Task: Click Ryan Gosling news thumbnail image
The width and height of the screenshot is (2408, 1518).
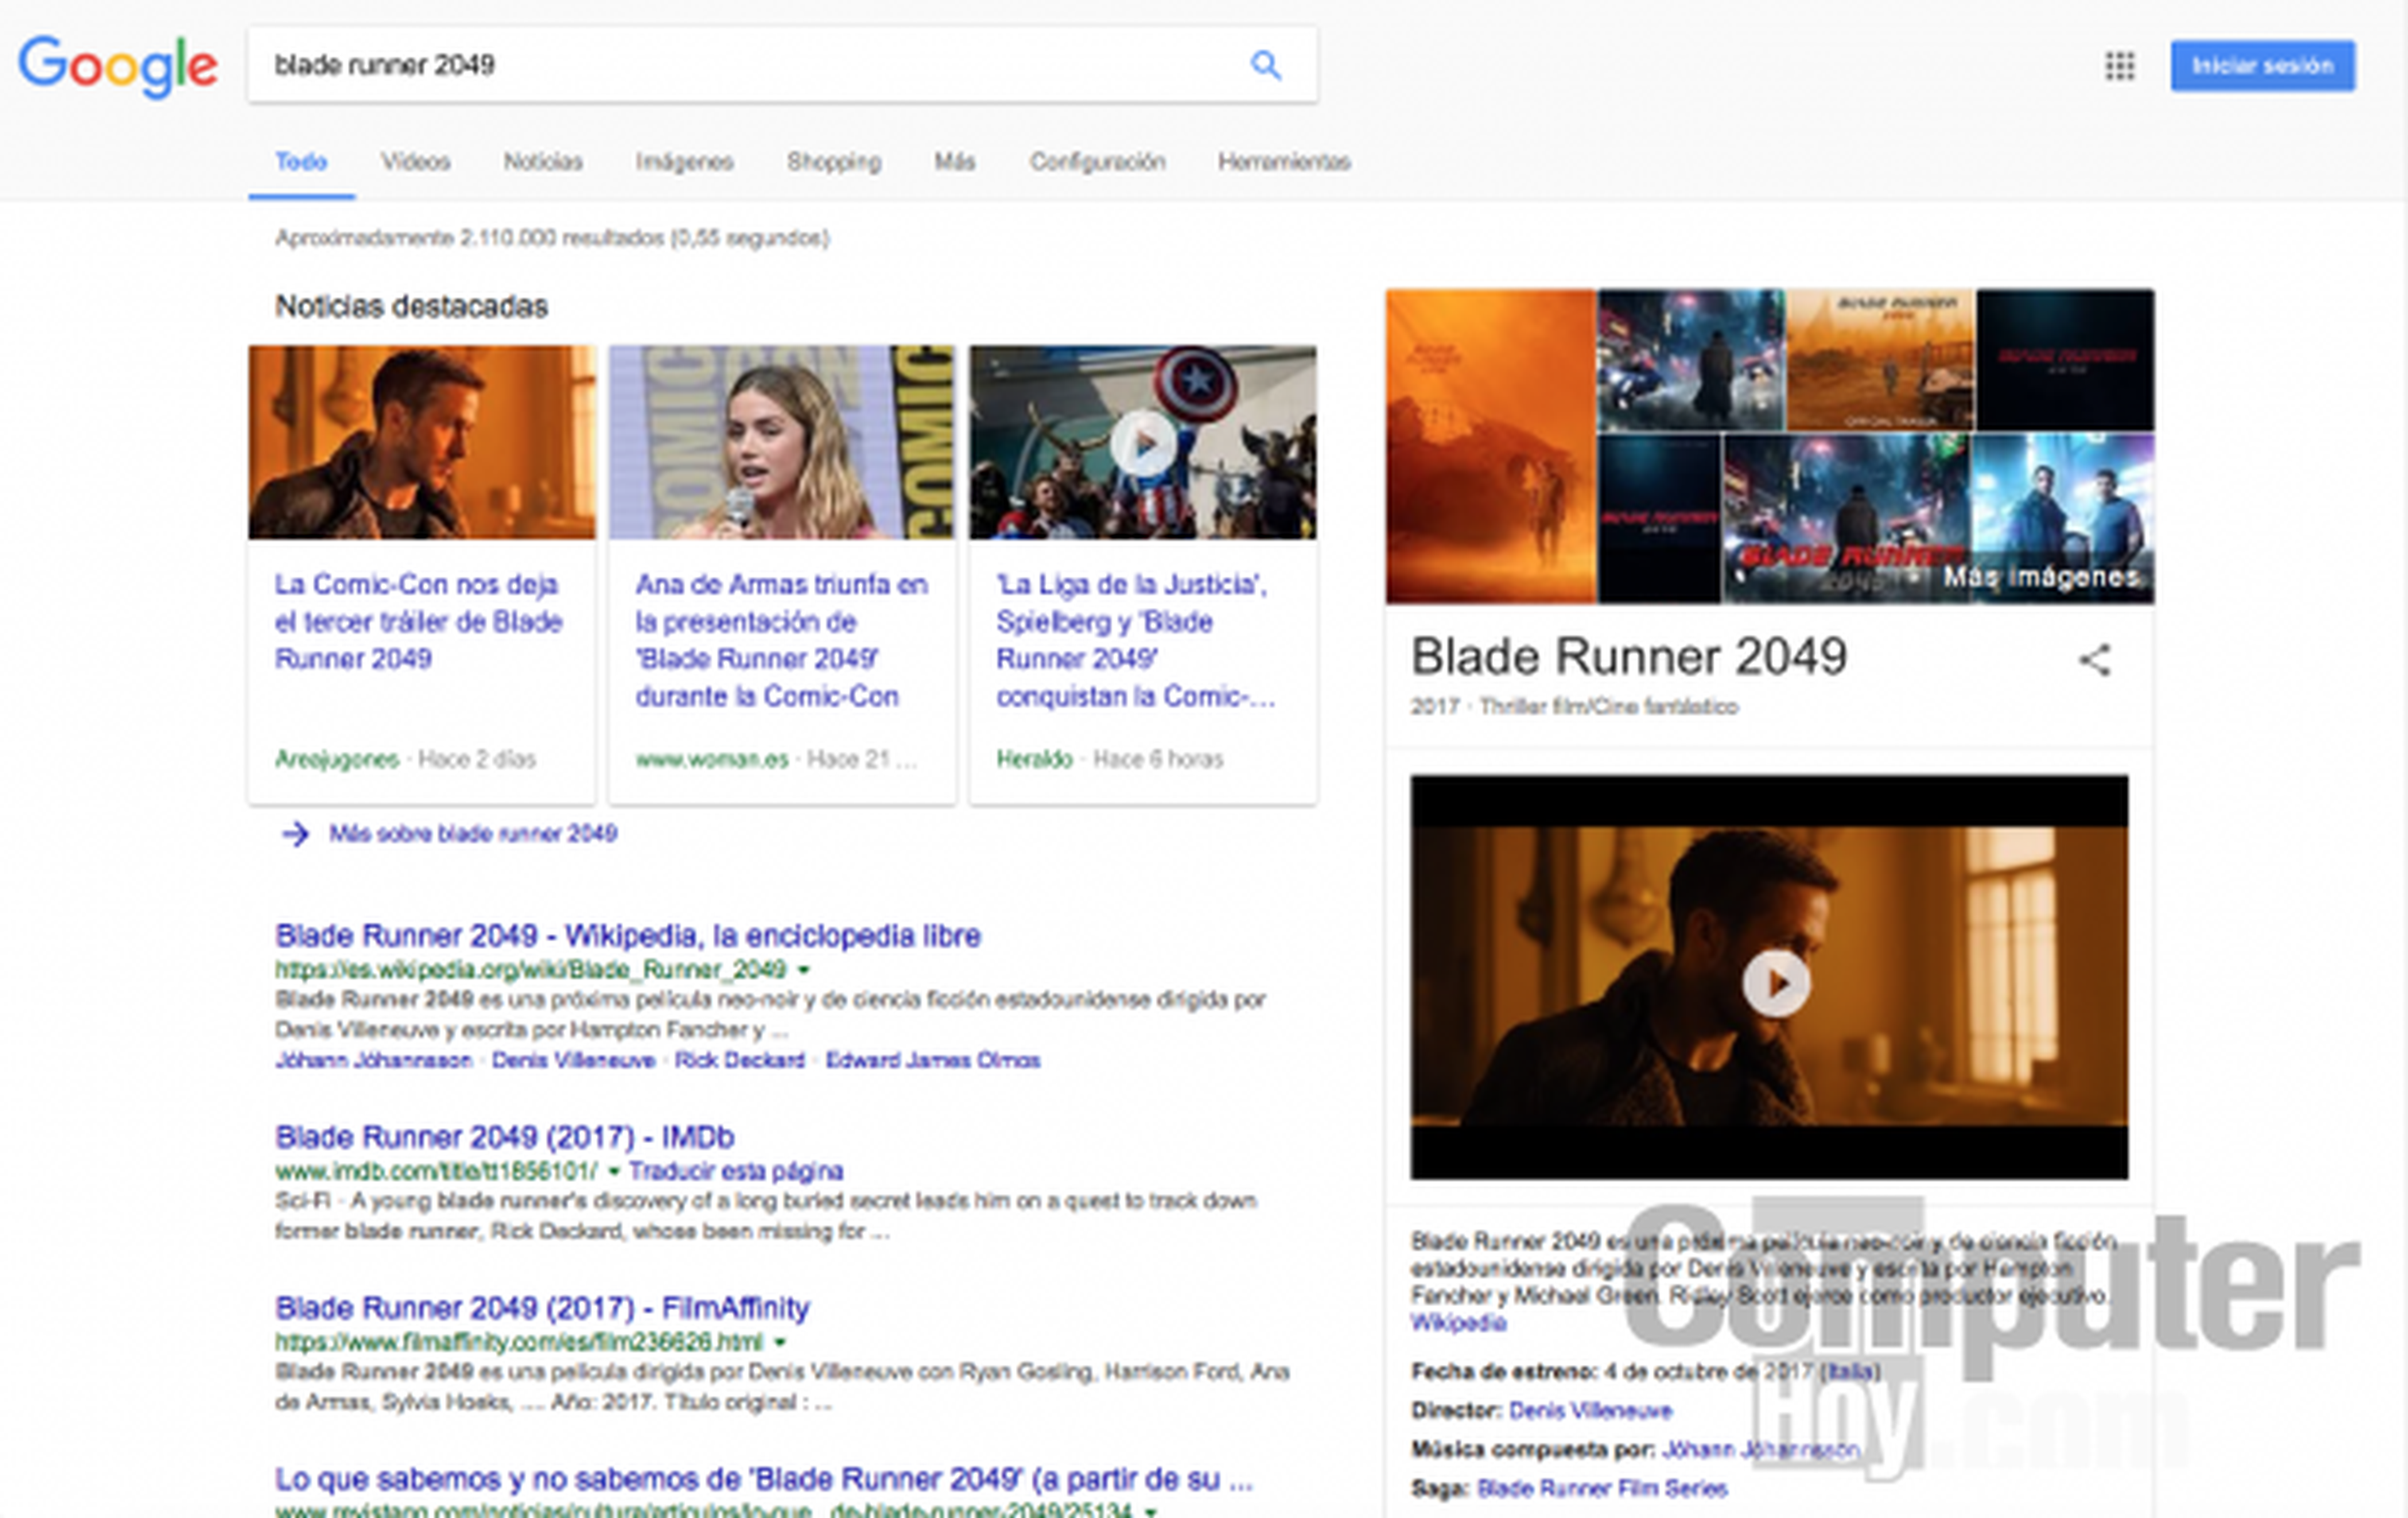Action: click(x=422, y=442)
